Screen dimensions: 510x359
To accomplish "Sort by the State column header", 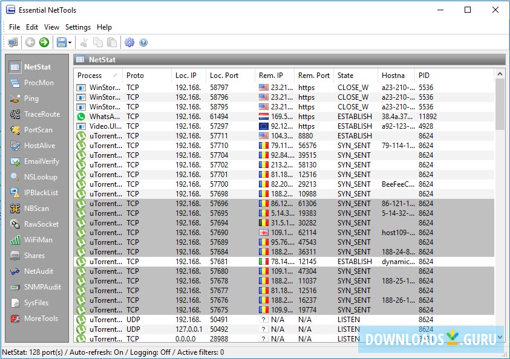I will (x=355, y=76).
